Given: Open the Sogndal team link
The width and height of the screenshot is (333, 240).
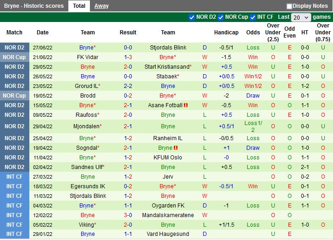Looking at the screenshot, I should [x=88, y=148].
